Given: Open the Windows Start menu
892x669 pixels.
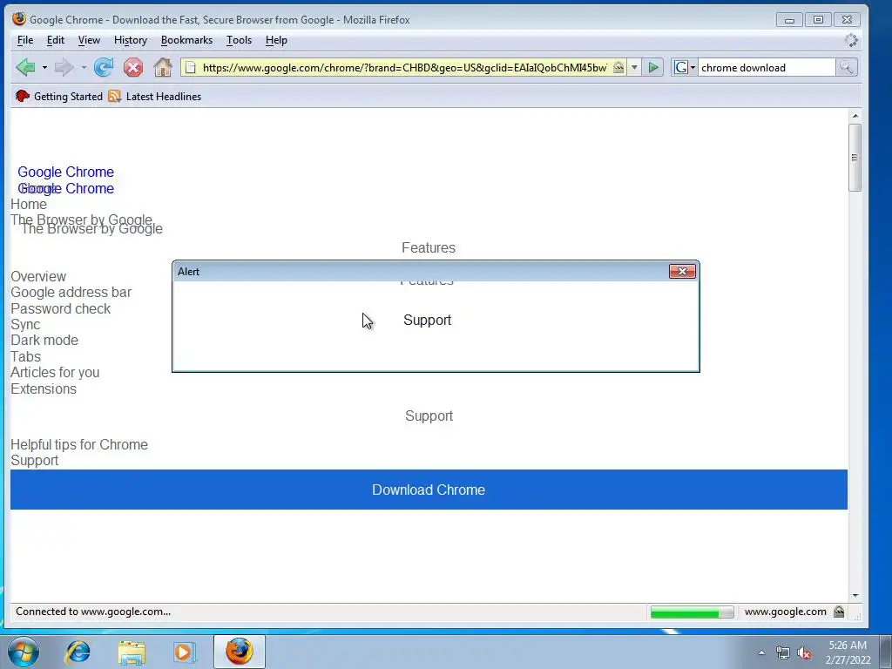Looking at the screenshot, I should point(24,652).
